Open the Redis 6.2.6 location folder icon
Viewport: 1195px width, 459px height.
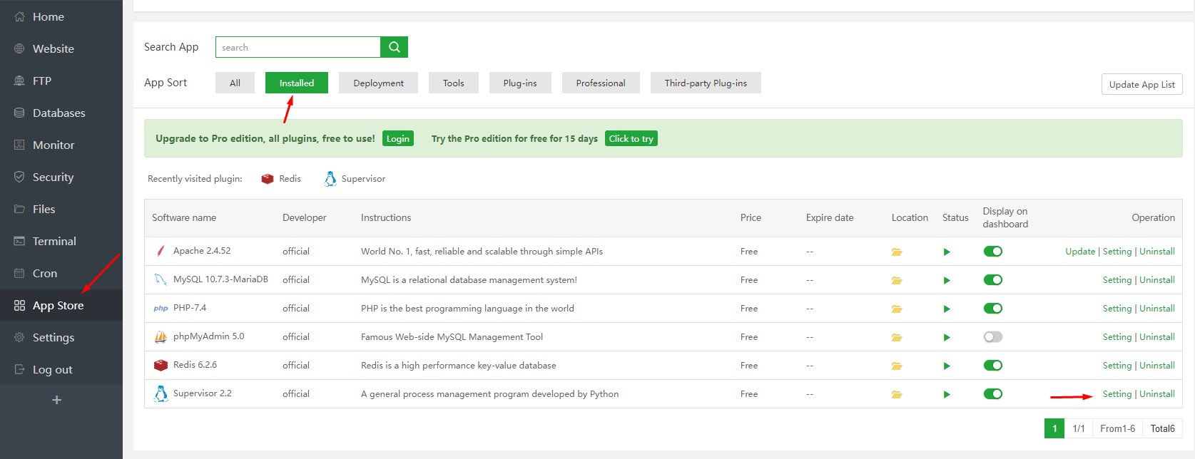[897, 366]
